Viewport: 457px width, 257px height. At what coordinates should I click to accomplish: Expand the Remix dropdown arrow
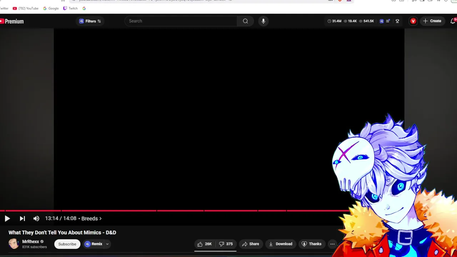(x=107, y=244)
